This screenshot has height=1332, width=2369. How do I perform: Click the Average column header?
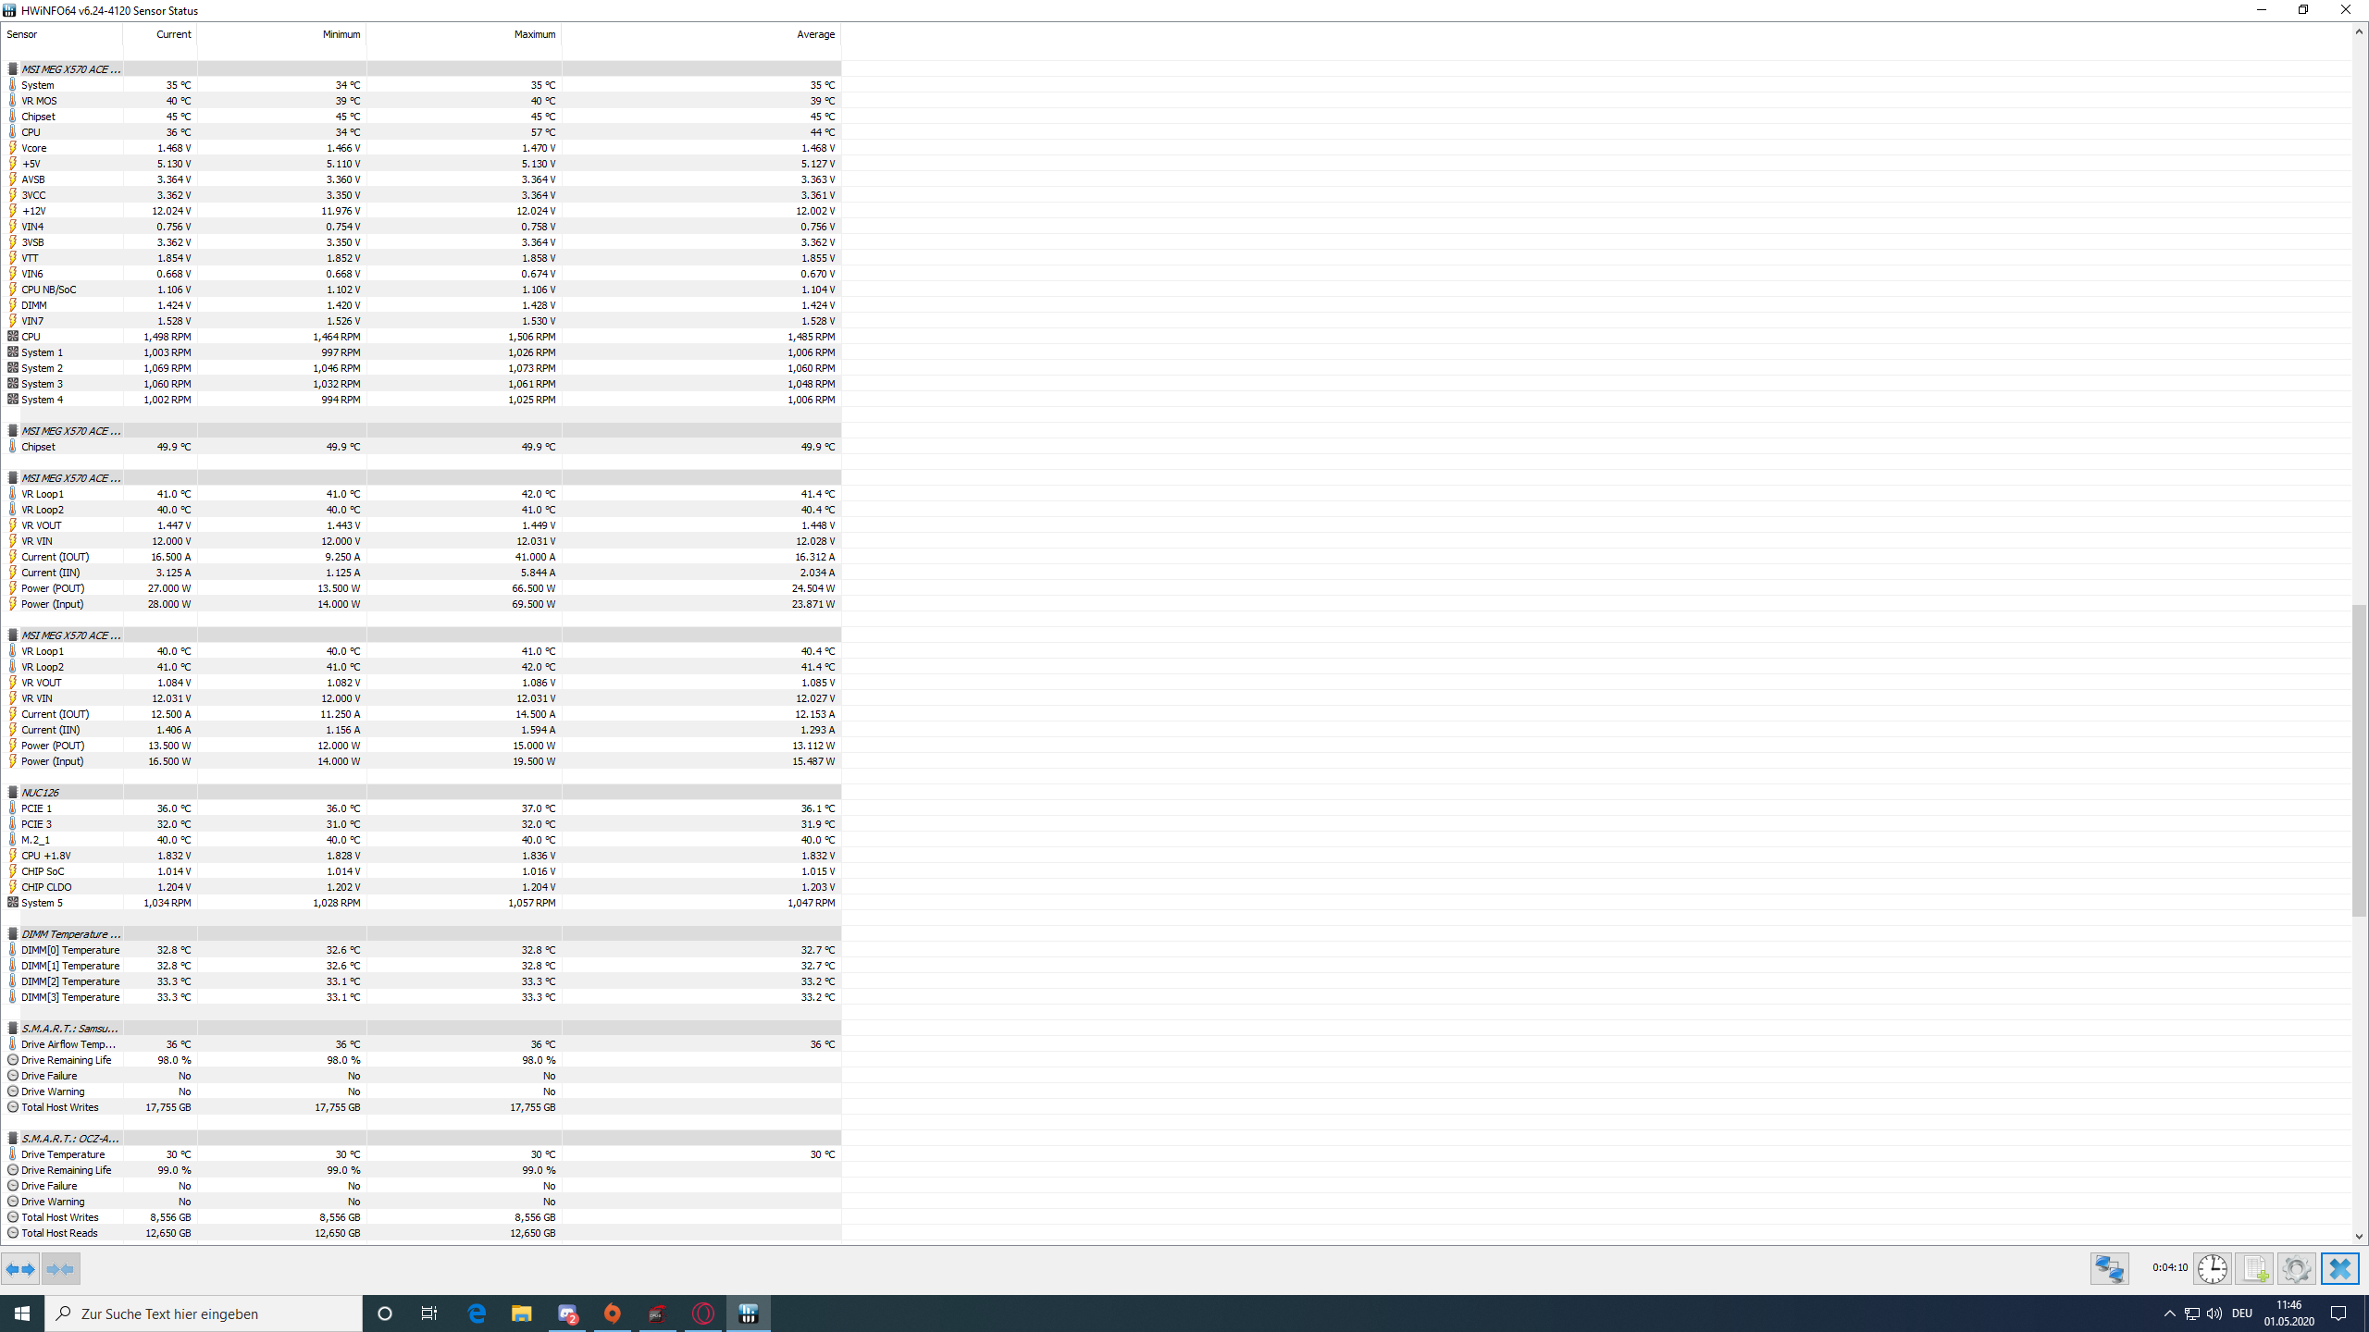point(814,34)
